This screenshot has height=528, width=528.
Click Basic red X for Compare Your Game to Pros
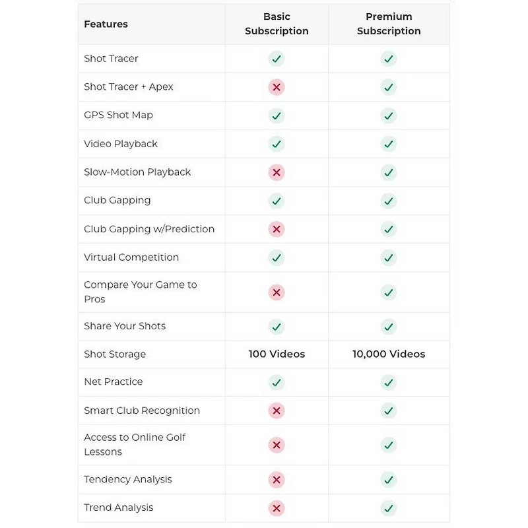tap(277, 292)
